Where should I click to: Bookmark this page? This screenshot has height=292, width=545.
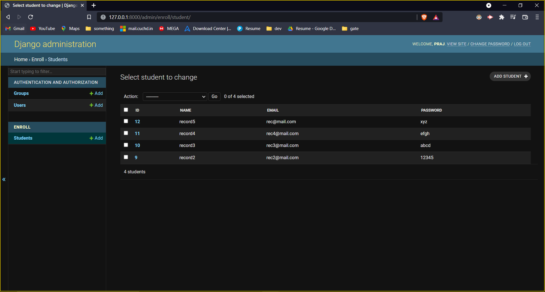pyautogui.click(x=89, y=17)
